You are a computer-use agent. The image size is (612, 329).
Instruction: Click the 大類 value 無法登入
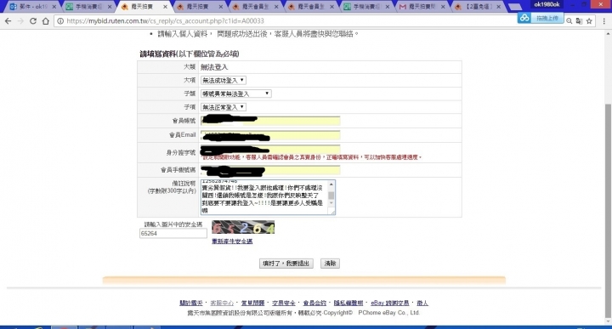pyautogui.click(x=214, y=67)
